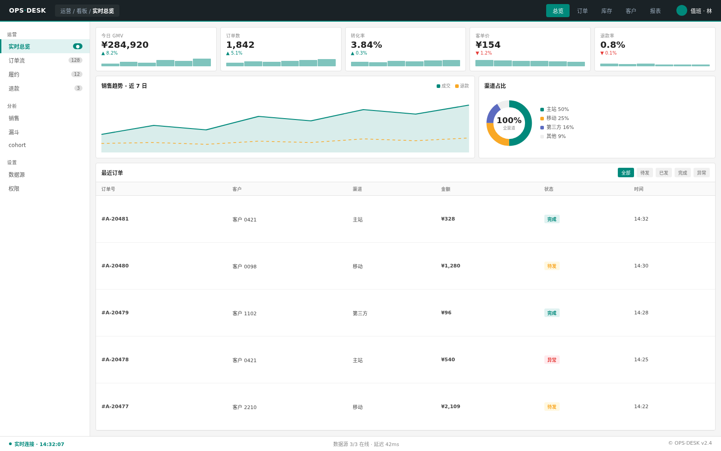721x451 pixels.
Task: Open the 今日 GMV card
Action: (x=156, y=49)
